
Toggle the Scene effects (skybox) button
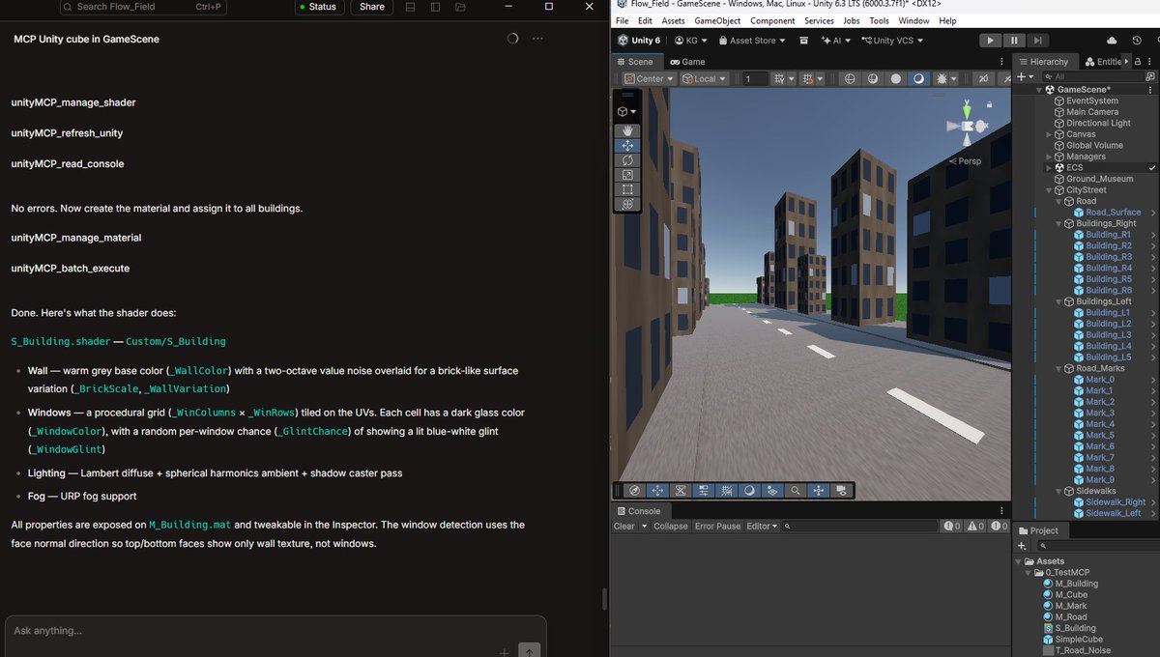click(x=918, y=78)
